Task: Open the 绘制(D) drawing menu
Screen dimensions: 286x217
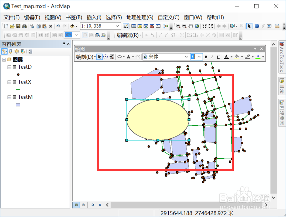Action: tap(86, 57)
